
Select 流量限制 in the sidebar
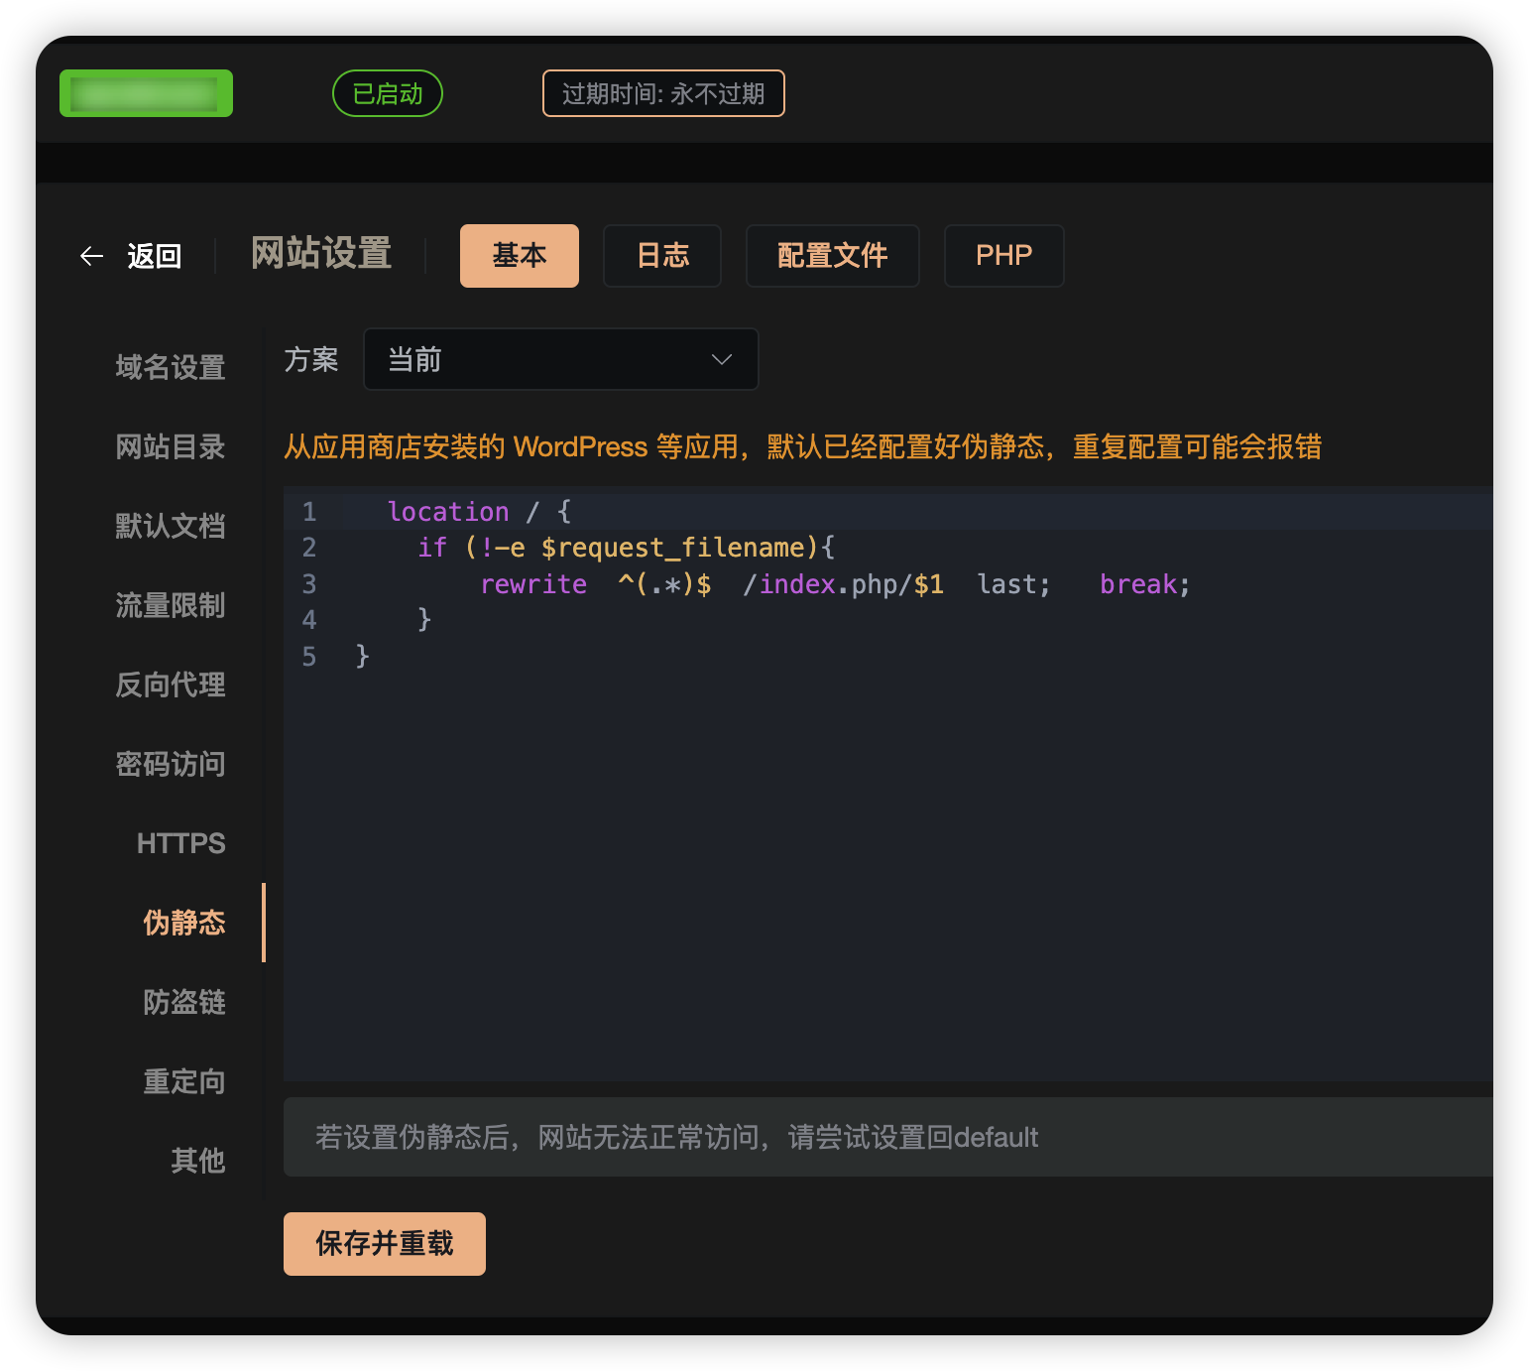click(x=171, y=605)
